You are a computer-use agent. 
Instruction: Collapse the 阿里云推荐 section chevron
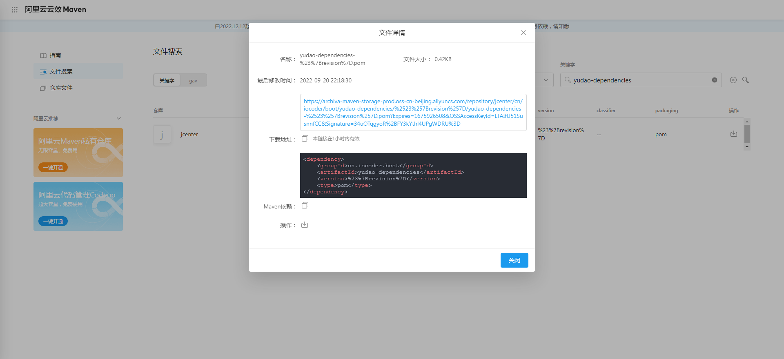(119, 118)
